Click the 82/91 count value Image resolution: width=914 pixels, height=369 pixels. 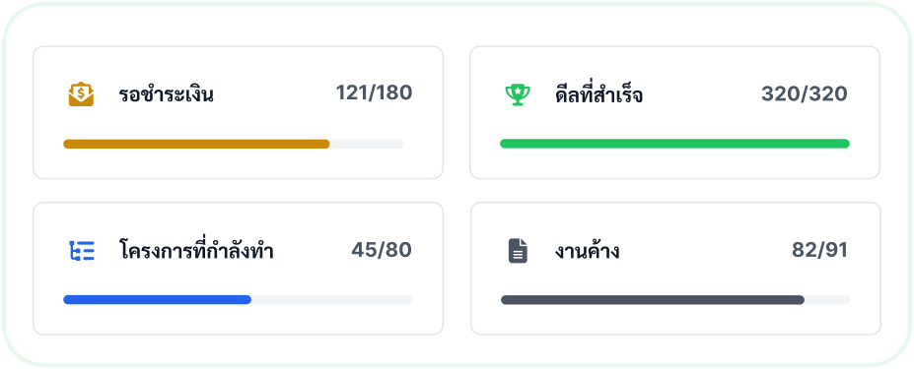(x=819, y=250)
